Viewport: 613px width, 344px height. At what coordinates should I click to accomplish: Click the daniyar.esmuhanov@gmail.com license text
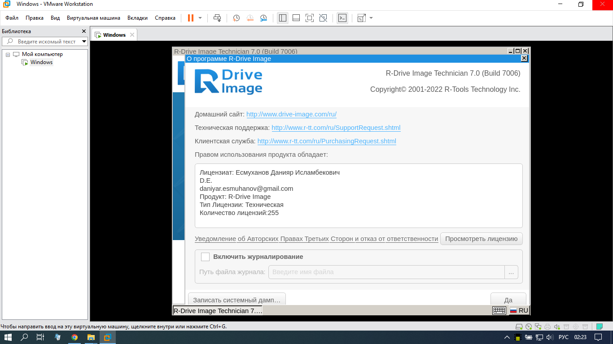pos(246,189)
